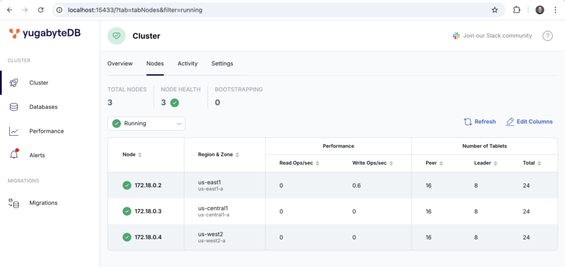The width and height of the screenshot is (565, 267).
Task: Sort the table by Node column
Action: coord(140,155)
